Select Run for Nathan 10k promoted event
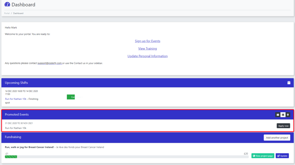The height and width of the screenshot is (165, 295). [x=15, y=128]
